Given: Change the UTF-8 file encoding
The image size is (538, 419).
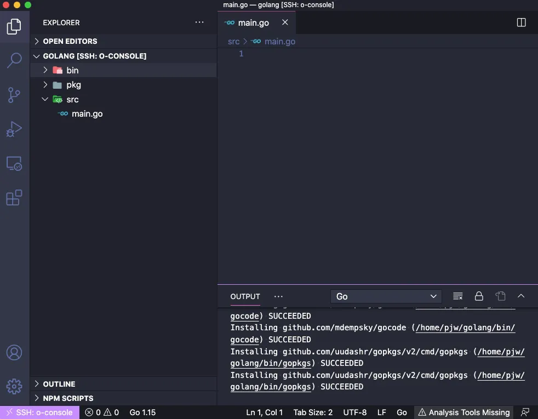Looking at the screenshot, I should 355,412.
